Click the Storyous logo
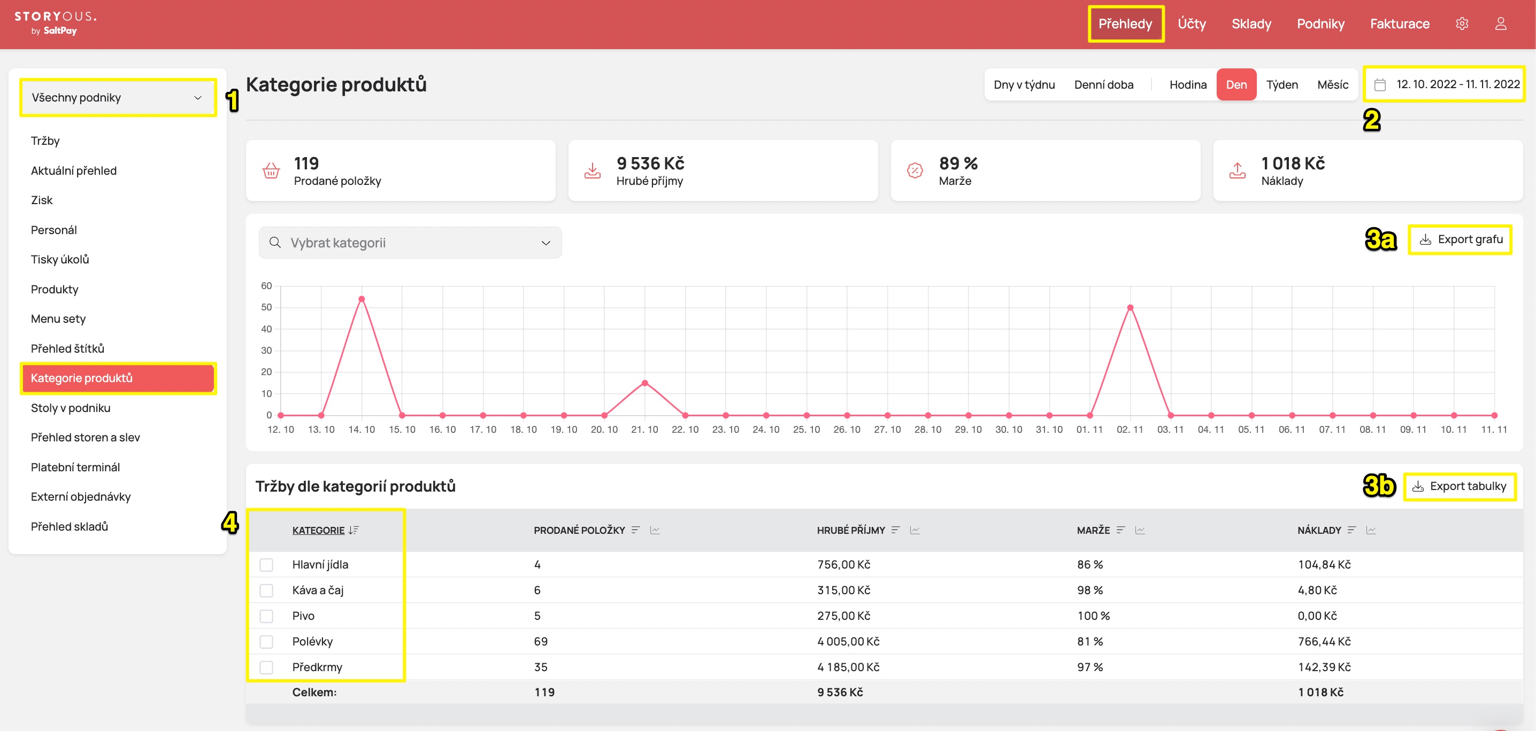1536x731 pixels. (x=56, y=22)
